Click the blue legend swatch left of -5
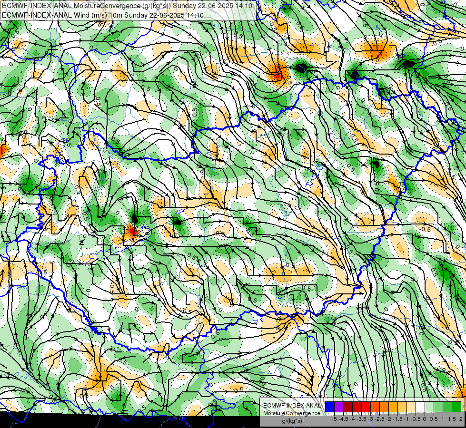466x428 pixels. point(330,407)
